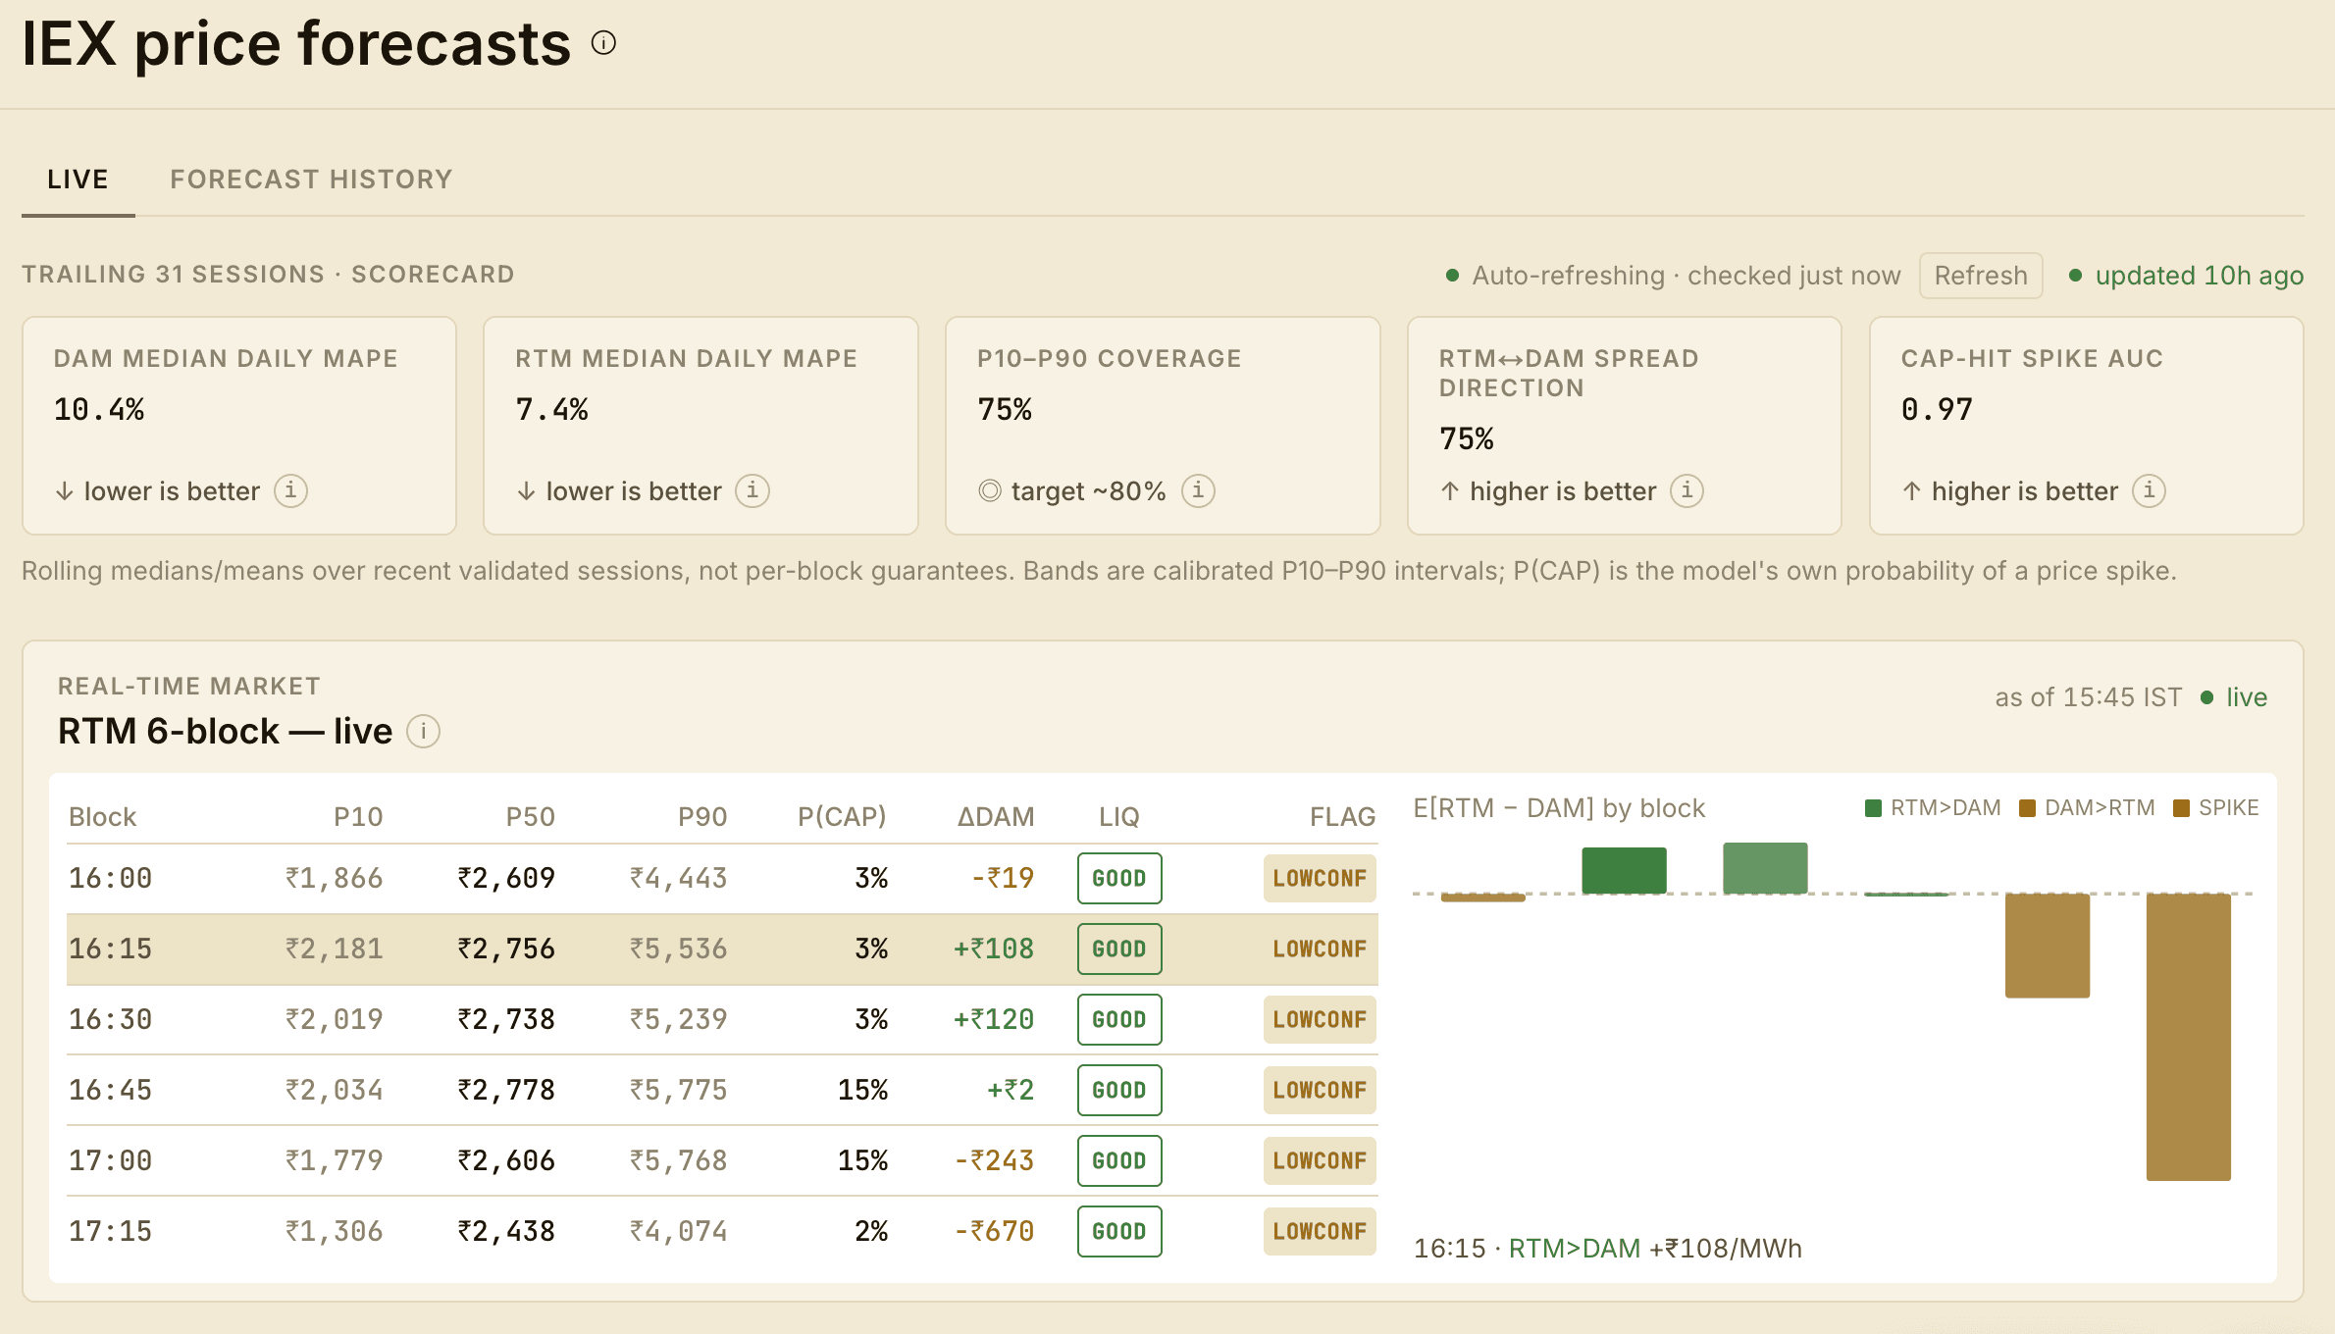Click ΔDAM value -₹670
2335x1334 pixels.
coord(995,1231)
